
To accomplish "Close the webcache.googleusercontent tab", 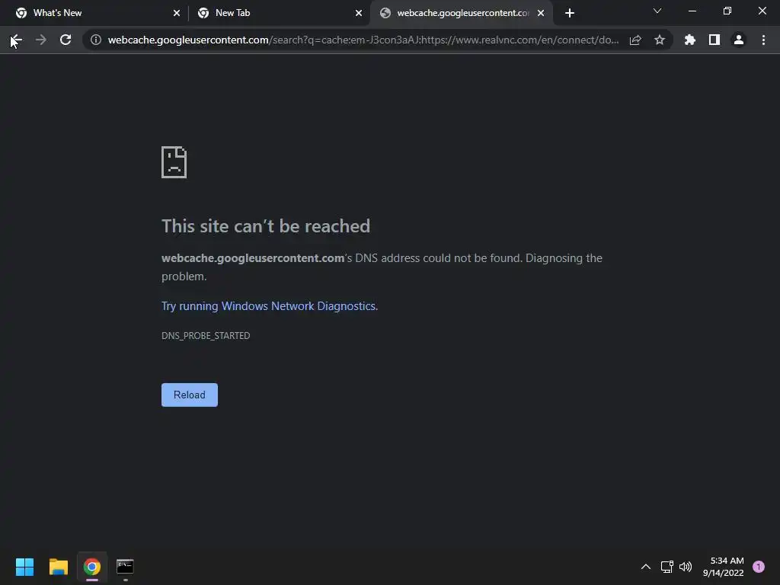I will (x=541, y=13).
